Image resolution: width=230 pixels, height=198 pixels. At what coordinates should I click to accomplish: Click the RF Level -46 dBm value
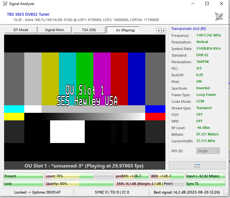tap(203, 128)
